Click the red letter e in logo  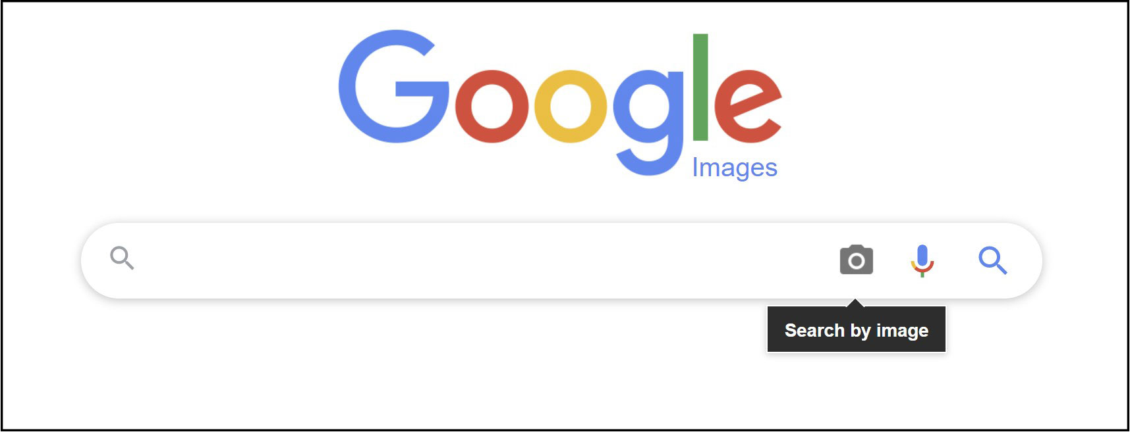(x=747, y=106)
